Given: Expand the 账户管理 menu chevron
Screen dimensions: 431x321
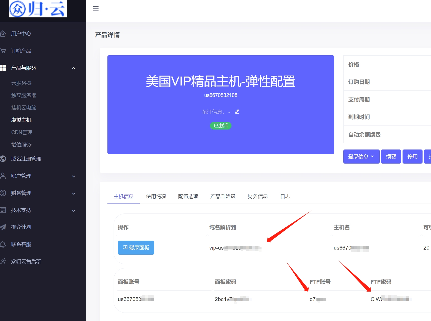Looking at the screenshot, I should tap(74, 176).
